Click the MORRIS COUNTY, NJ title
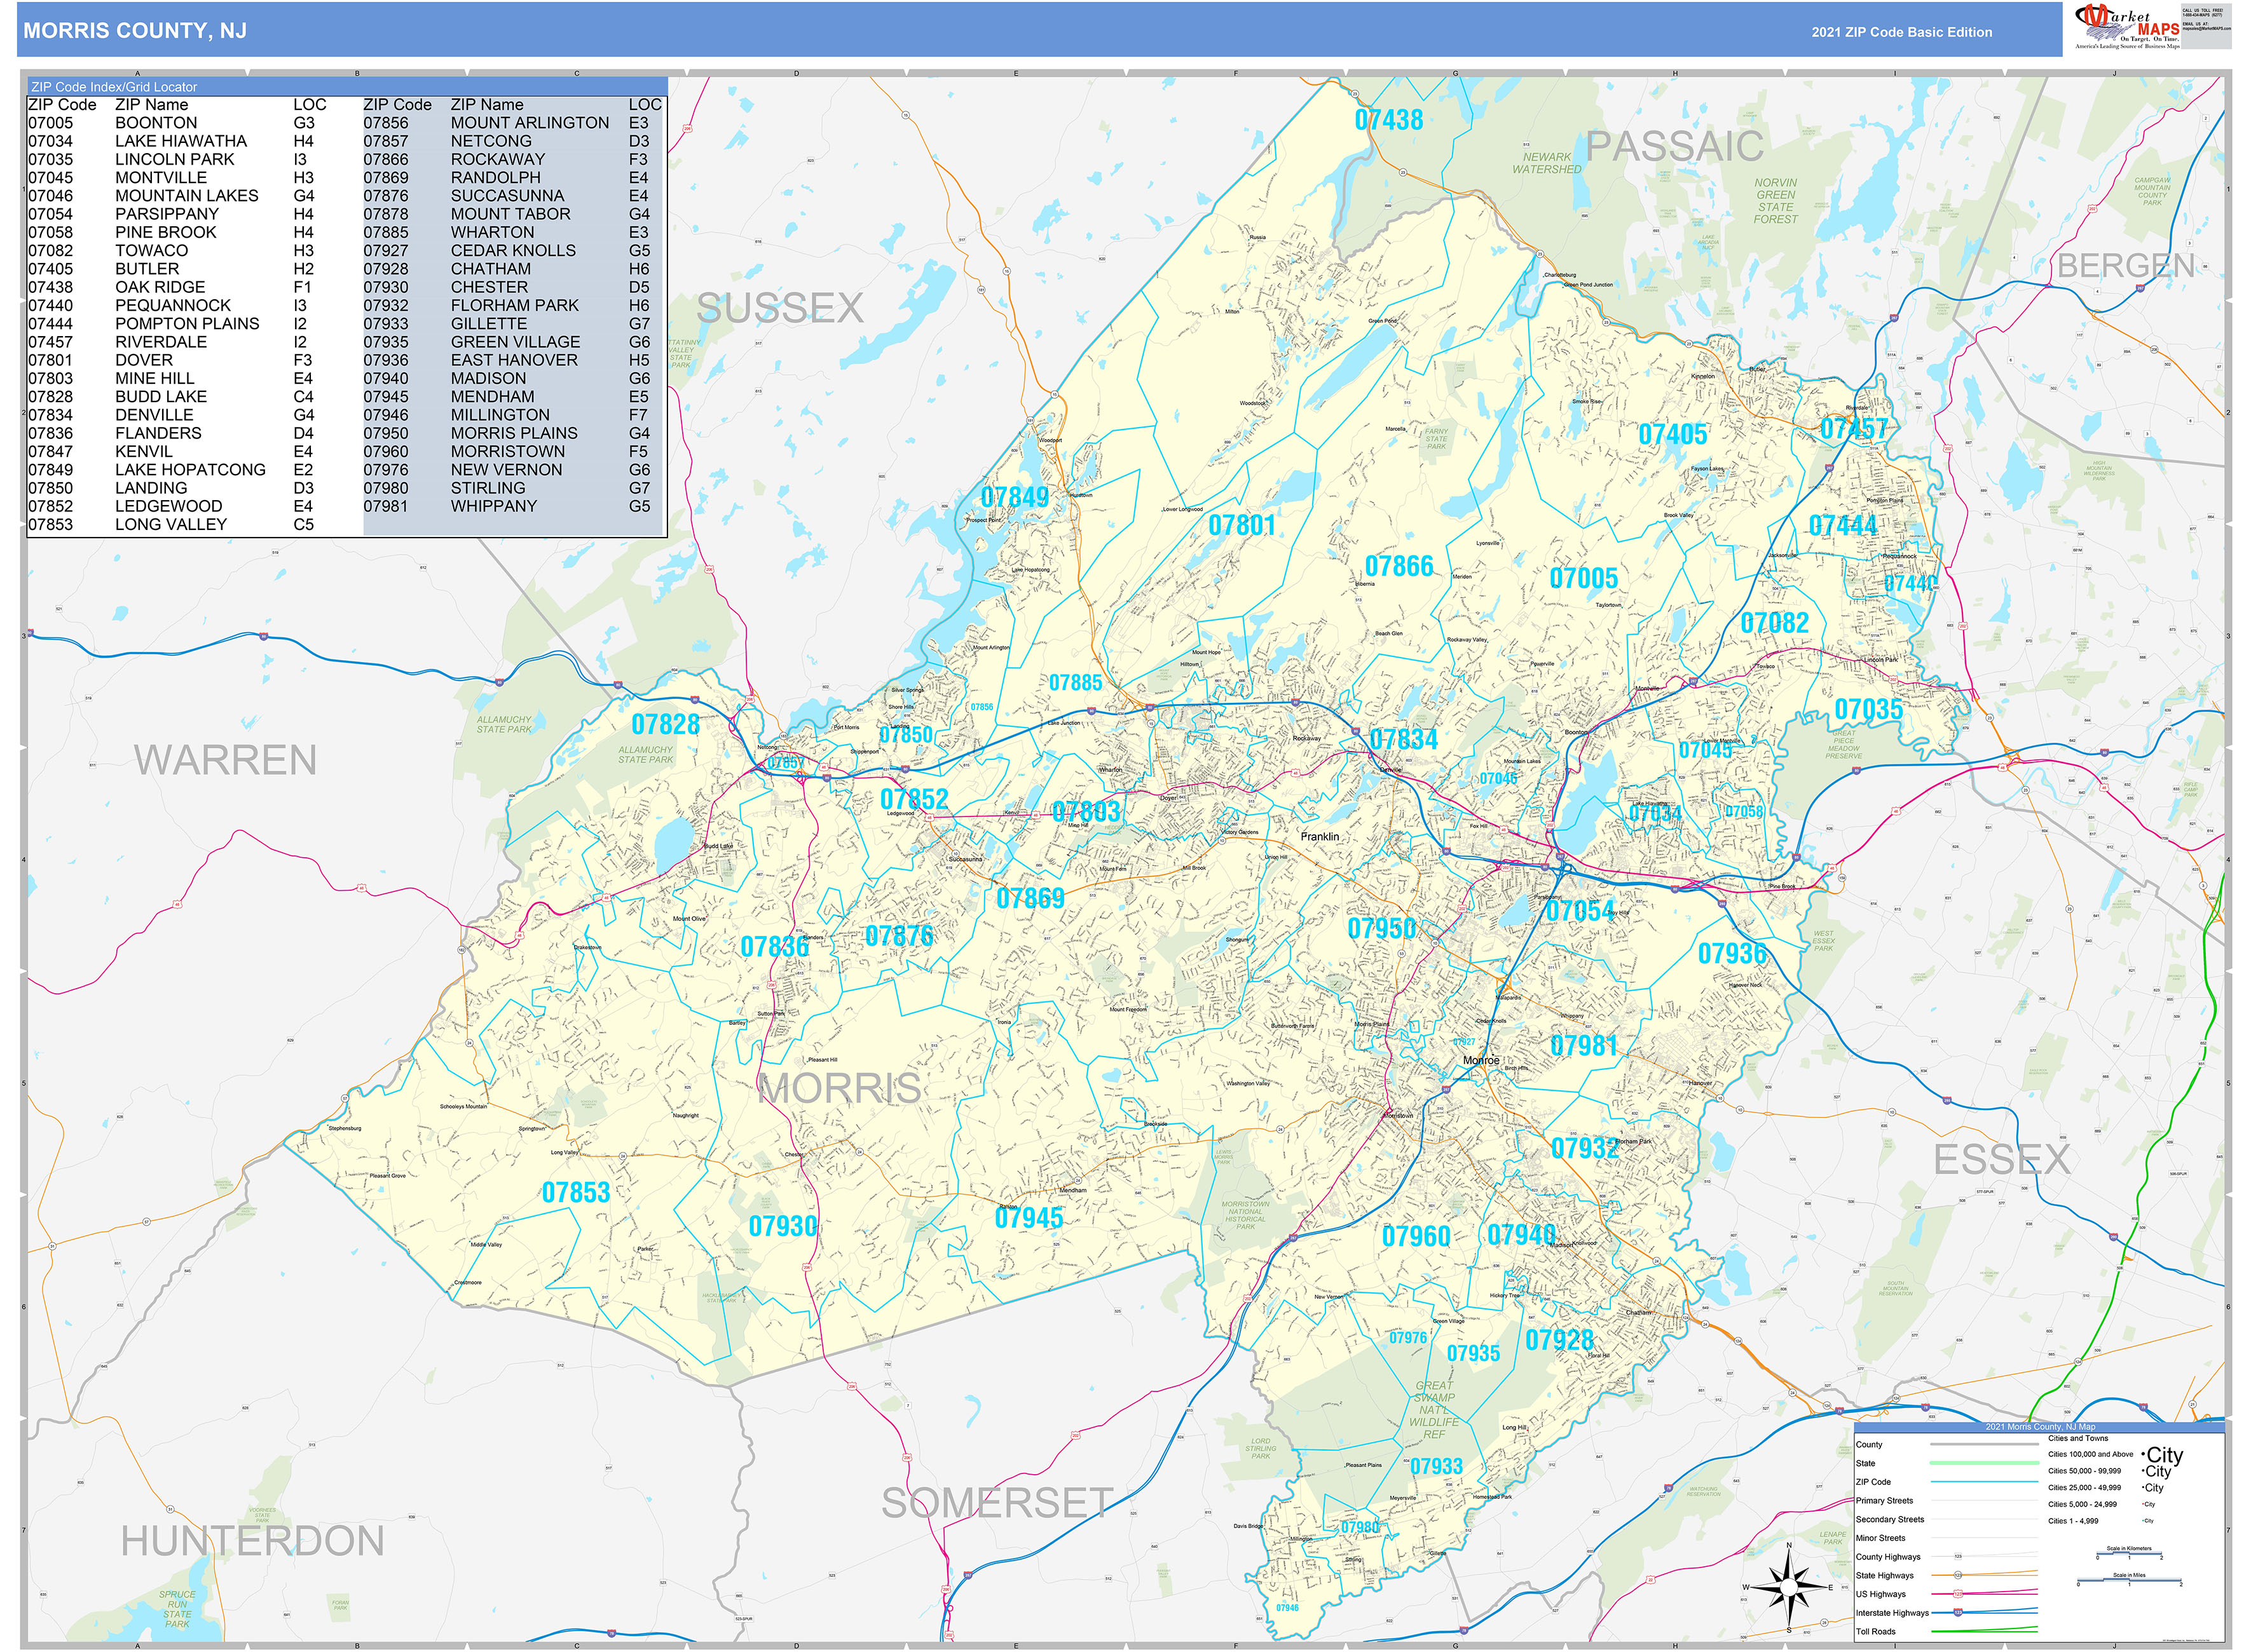This screenshot has height=1652, width=2251. tap(135, 31)
